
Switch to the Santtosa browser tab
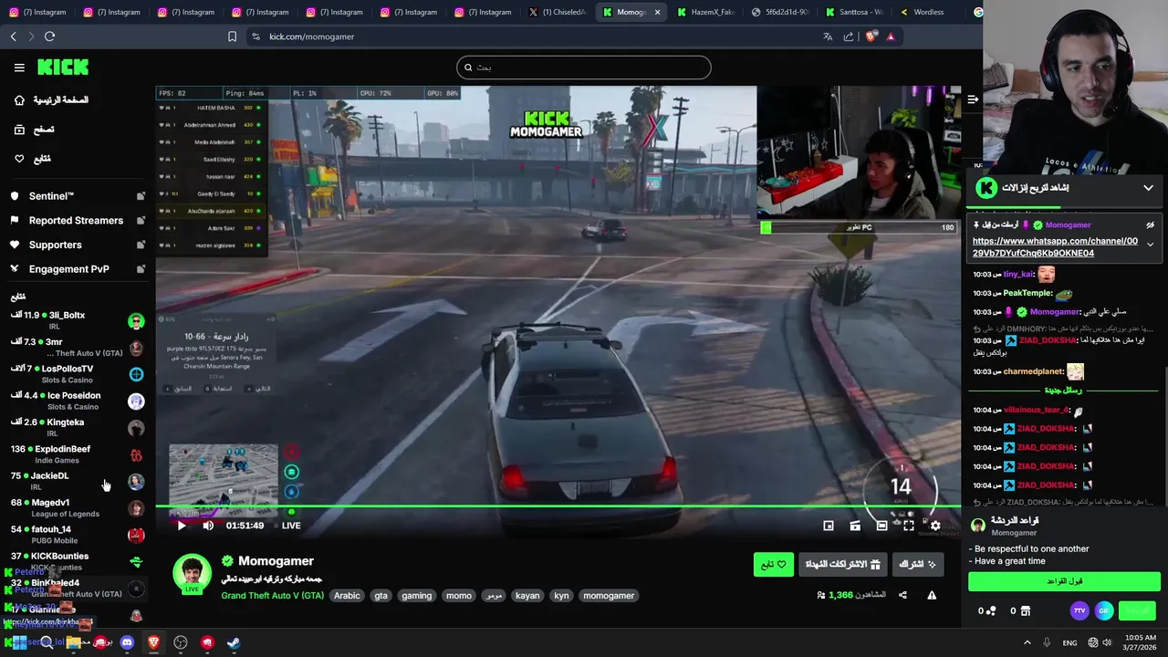(853, 12)
